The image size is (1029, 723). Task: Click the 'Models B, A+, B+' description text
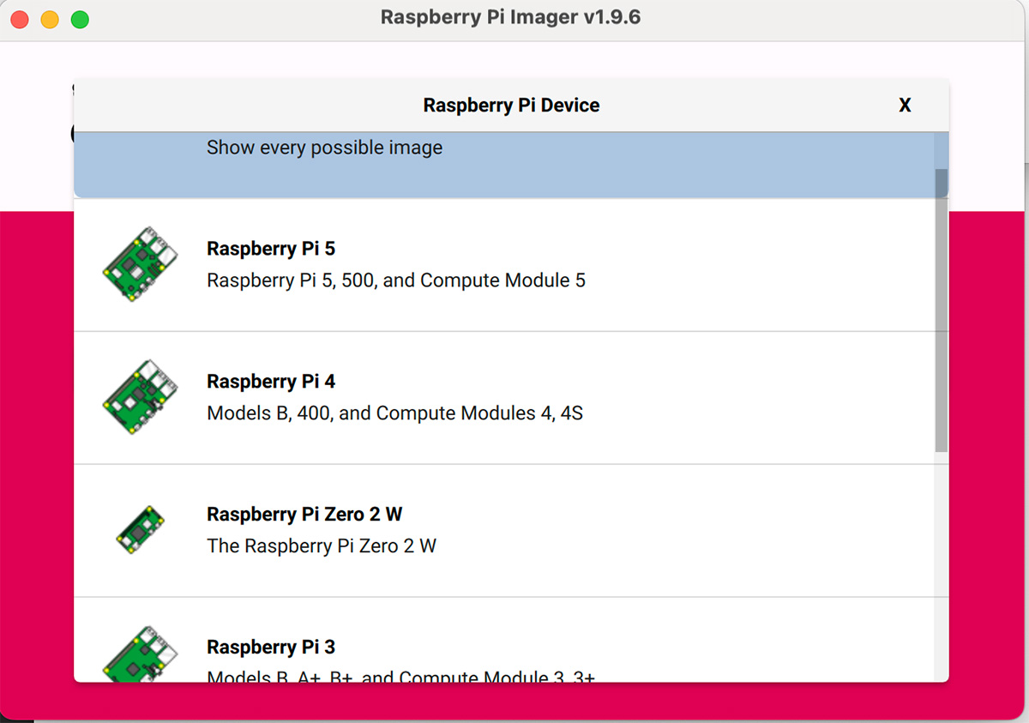pos(400,677)
